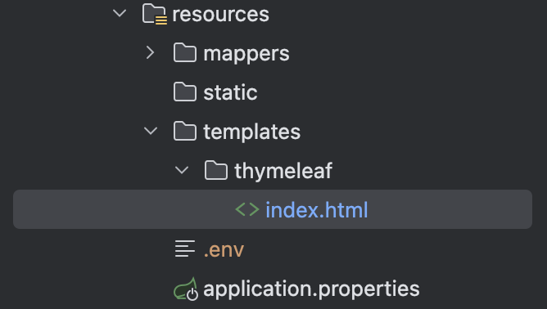Select the thymeleaf label
547x309 pixels.
(283, 171)
